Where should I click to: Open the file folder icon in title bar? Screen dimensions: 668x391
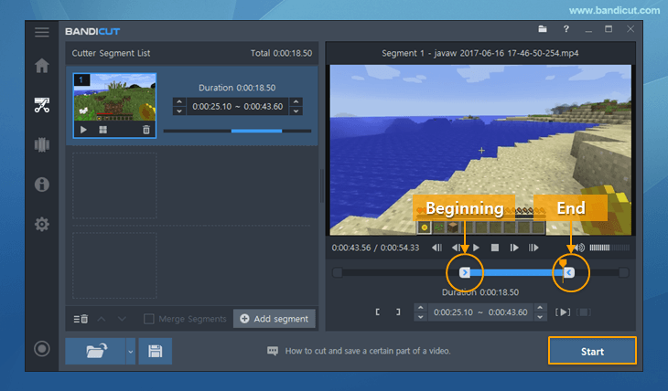point(543,29)
